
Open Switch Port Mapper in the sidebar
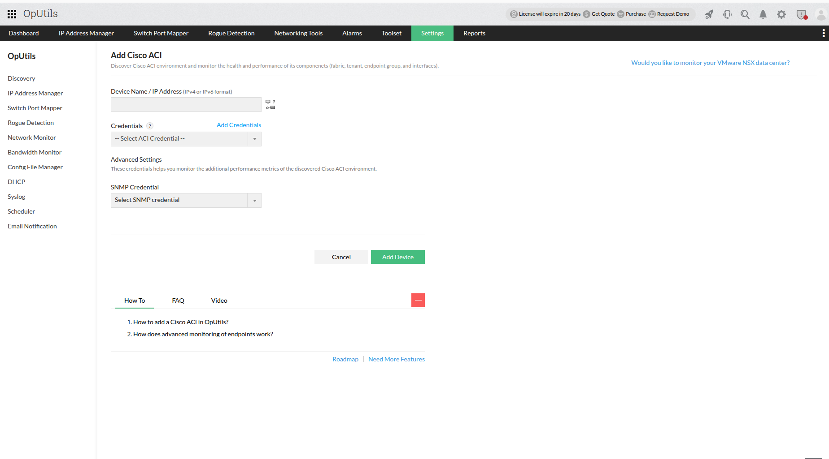[x=35, y=108]
